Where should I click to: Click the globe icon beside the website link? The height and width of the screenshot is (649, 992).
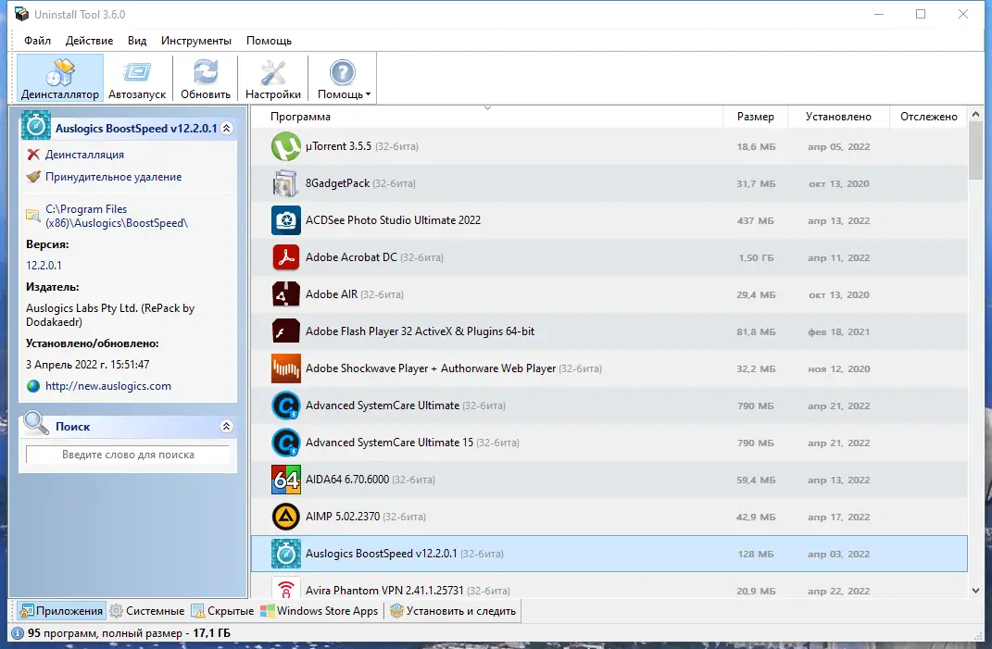tap(33, 386)
